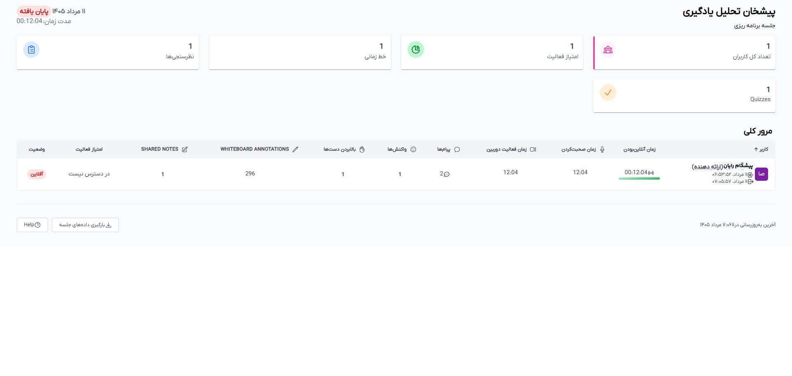Viewport: 792px width, 376px height.
Task: Click the message bubble icon beside count 2
Action: click(447, 174)
